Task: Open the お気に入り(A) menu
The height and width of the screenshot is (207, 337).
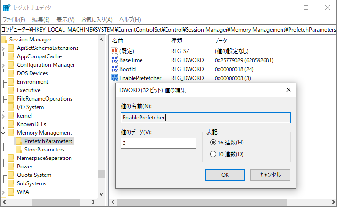Action: (97, 20)
